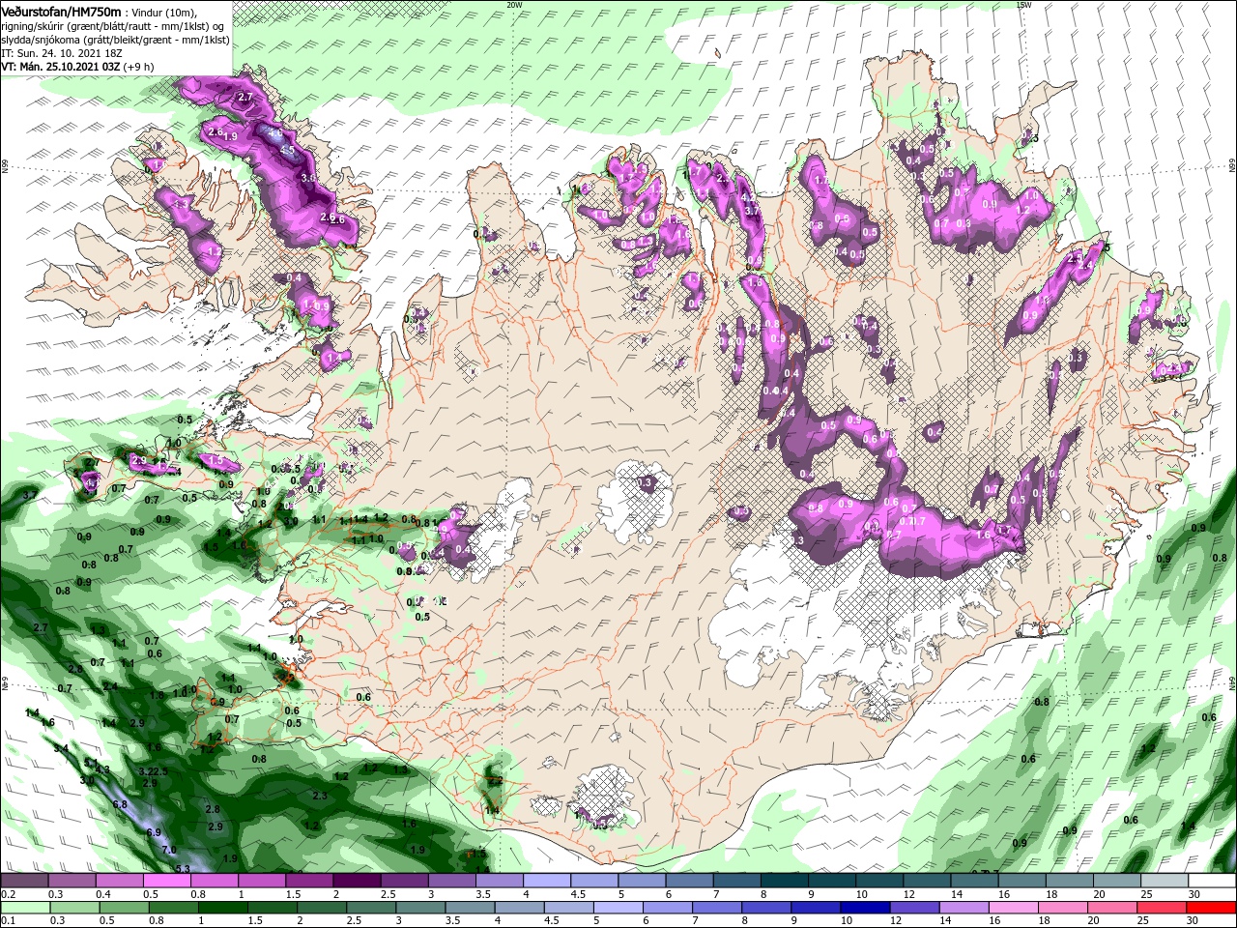Viewport: 1237px width, 928px height.
Task: Select the grey-blue rain swatch between 3.5 and 4
Action: pos(469,909)
